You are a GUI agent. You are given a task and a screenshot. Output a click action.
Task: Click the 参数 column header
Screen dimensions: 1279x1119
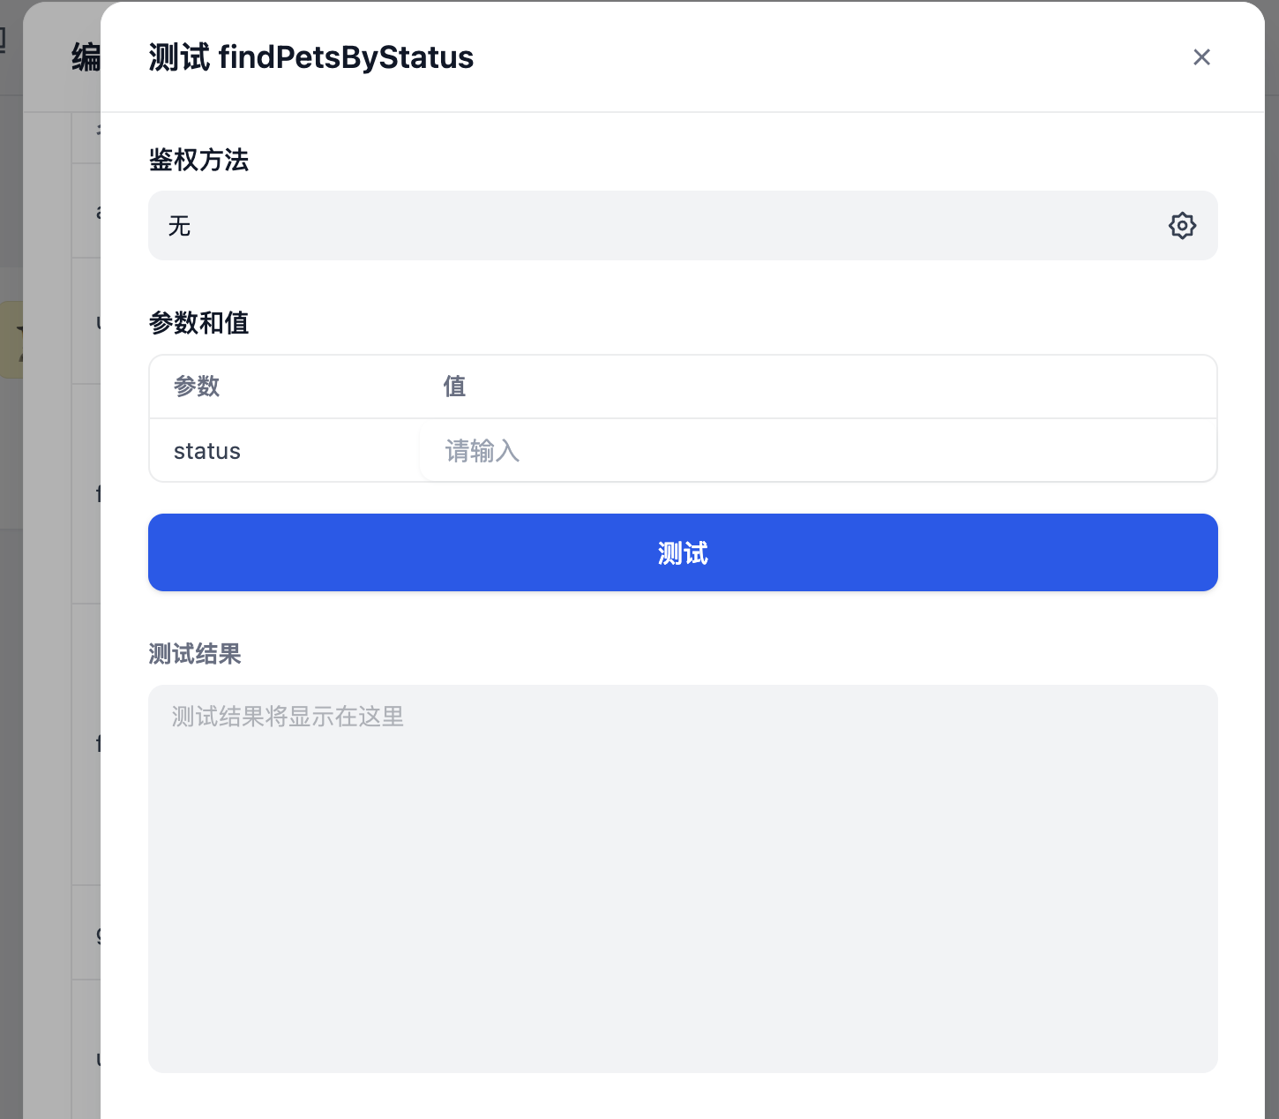tap(197, 387)
